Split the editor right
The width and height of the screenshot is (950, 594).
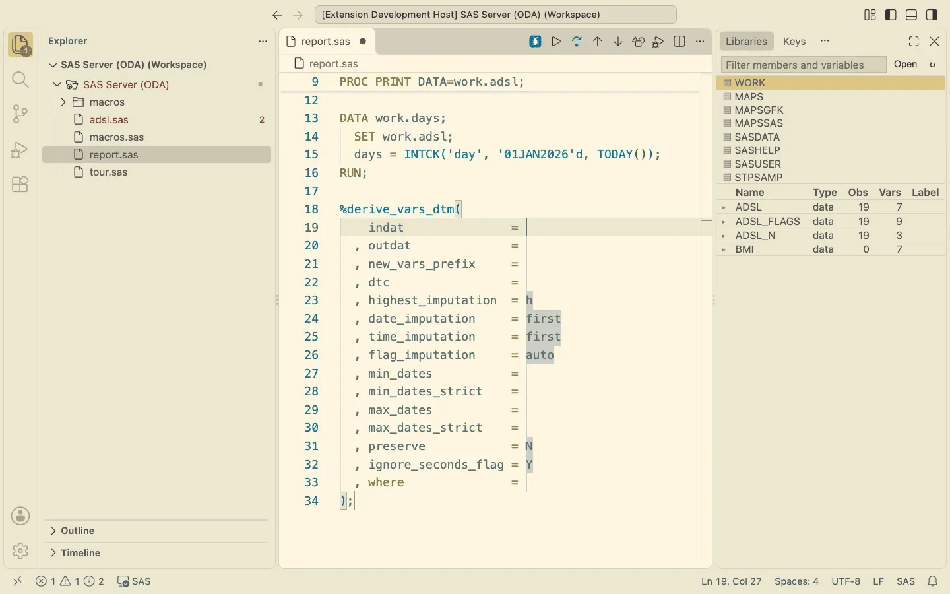[x=680, y=42]
